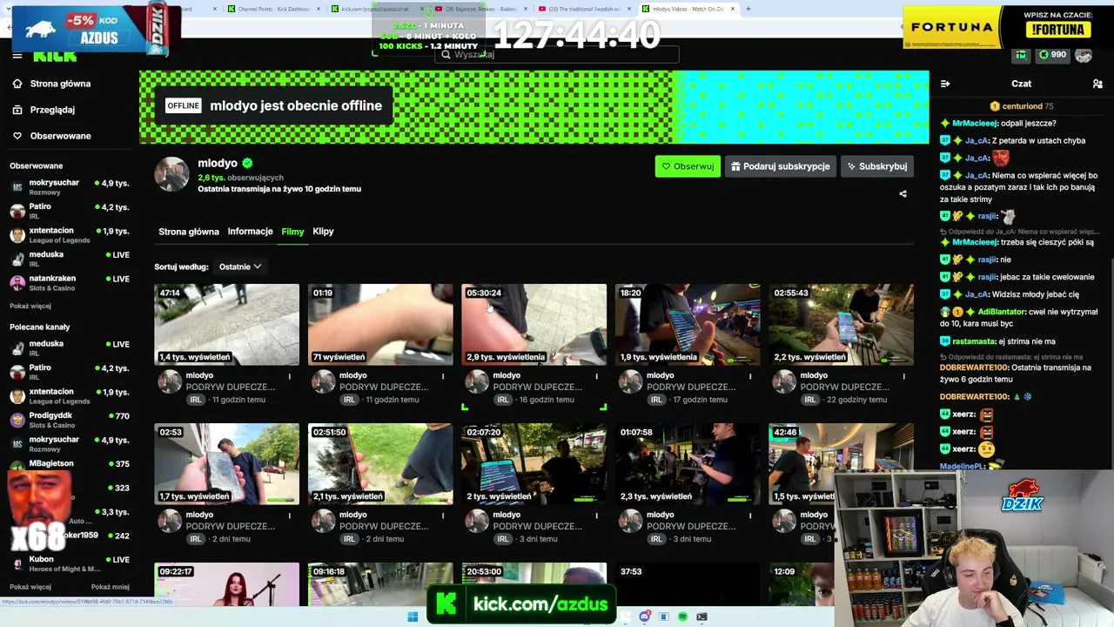Open the shop icon left of the 990 balance
The width and height of the screenshot is (1114, 627).
pyautogui.click(x=1021, y=55)
